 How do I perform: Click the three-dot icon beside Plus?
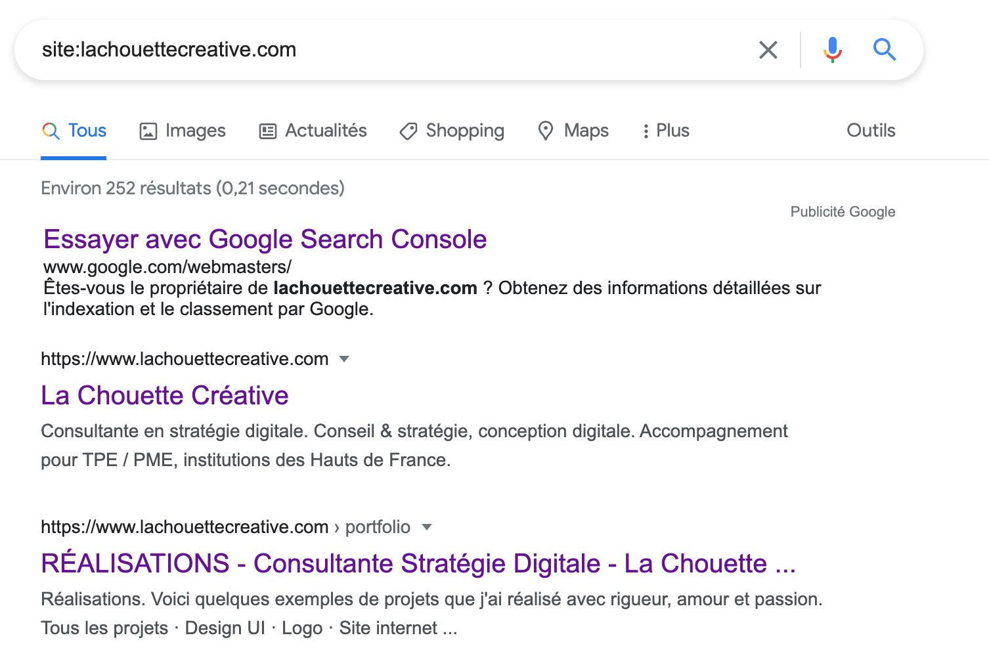[646, 131]
